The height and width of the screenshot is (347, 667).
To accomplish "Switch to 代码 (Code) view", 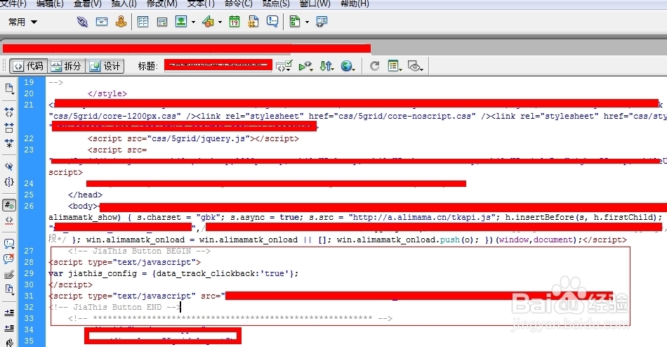I will pos(29,66).
